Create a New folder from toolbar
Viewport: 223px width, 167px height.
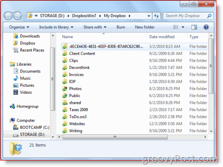tap(144, 27)
